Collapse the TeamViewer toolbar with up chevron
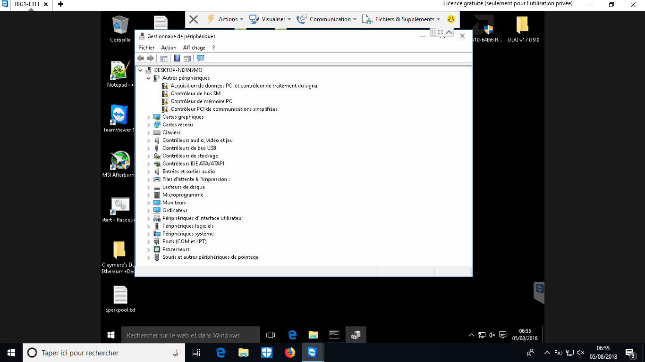645x362 pixels. click(x=449, y=32)
